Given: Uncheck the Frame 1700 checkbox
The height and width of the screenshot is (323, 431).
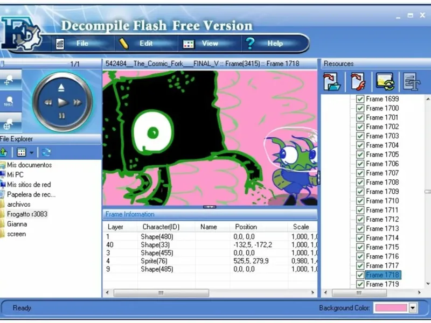Looking at the screenshot, I should coord(360,108).
